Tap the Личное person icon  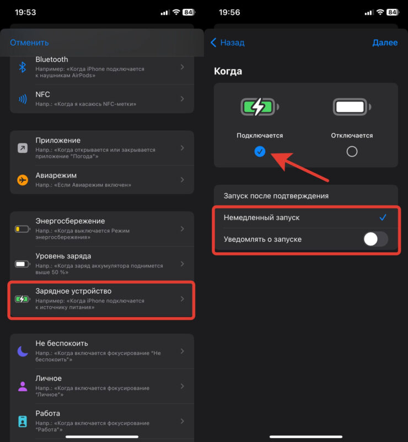pyautogui.click(x=23, y=386)
